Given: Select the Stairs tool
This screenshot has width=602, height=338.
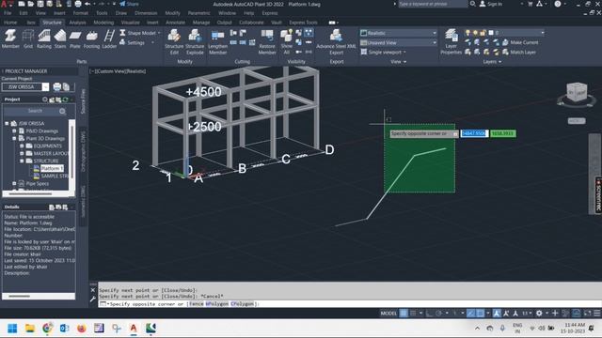Looking at the screenshot, I should tap(60, 39).
